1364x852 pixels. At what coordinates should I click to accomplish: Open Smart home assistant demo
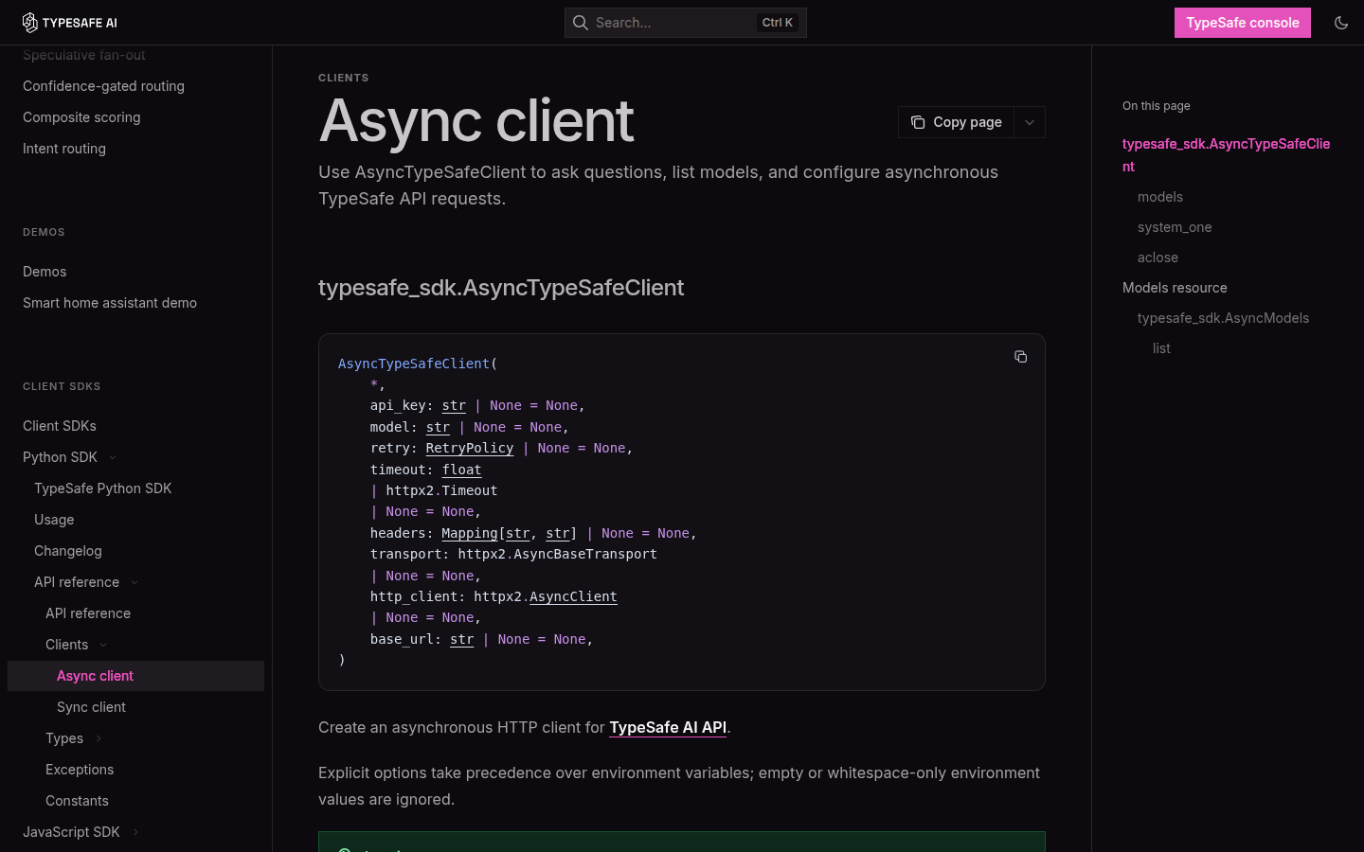110,303
